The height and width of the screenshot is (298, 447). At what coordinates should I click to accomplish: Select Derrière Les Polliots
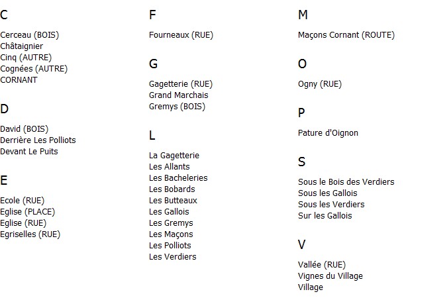(x=38, y=140)
